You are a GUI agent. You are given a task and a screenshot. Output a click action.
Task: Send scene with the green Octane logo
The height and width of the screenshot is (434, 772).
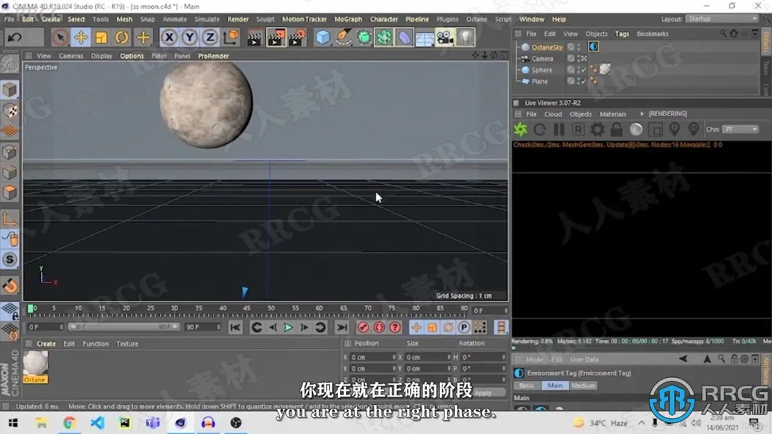pyautogui.click(x=520, y=129)
